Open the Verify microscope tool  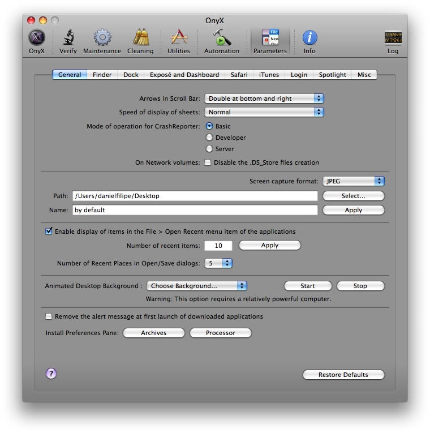point(68,41)
